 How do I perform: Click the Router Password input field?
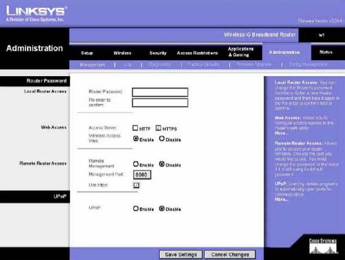160,92
